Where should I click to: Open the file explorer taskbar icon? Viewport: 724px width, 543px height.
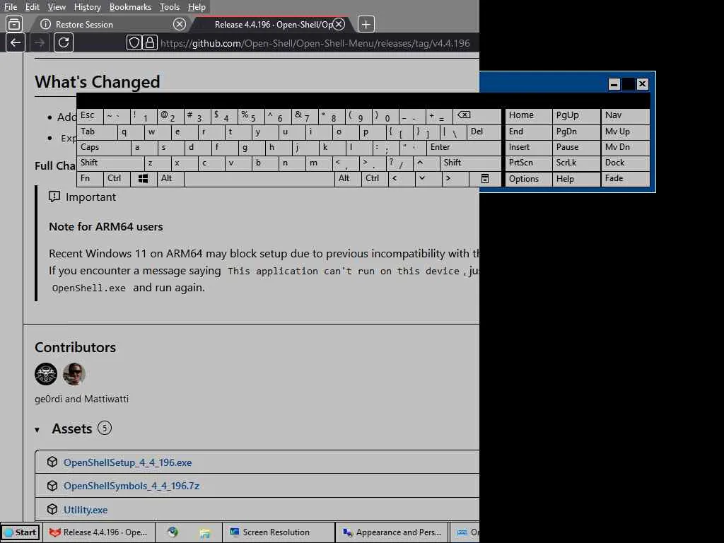(x=205, y=532)
